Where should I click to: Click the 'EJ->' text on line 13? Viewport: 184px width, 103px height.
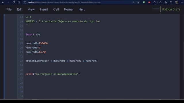(x=28, y=17)
